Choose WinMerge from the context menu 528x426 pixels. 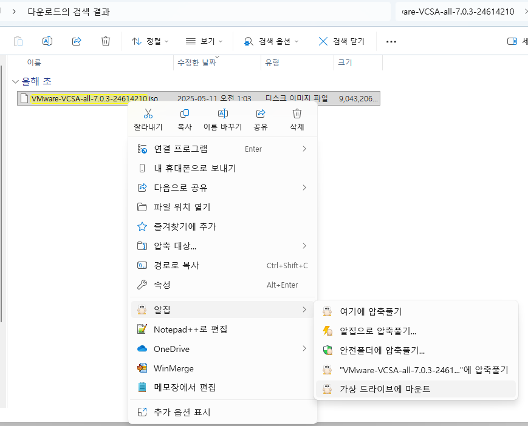click(x=222, y=368)
